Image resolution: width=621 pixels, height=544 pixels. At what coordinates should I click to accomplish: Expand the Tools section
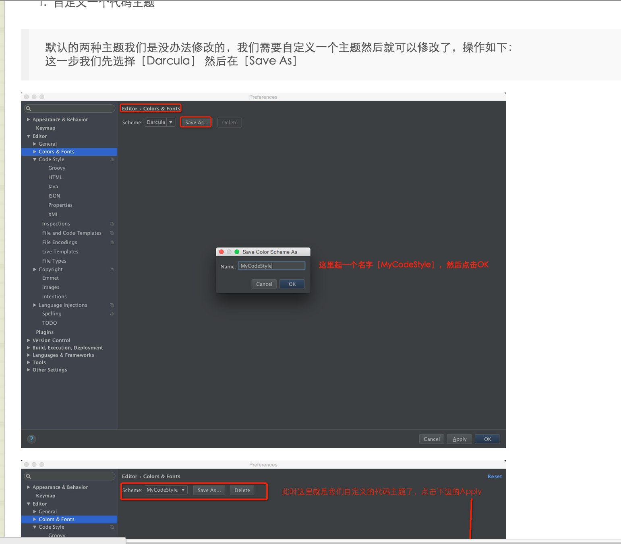pyautogui.click(x=29, y=363)
